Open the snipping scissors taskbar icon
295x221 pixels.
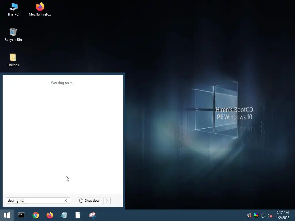click(92, 215)
